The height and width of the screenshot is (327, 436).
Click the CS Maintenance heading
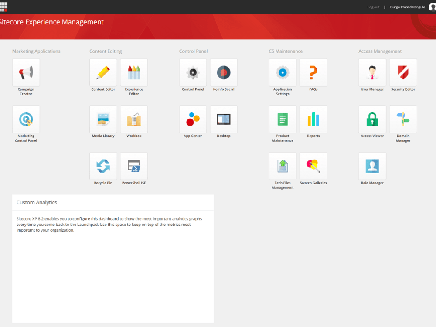tap(286, 51)
